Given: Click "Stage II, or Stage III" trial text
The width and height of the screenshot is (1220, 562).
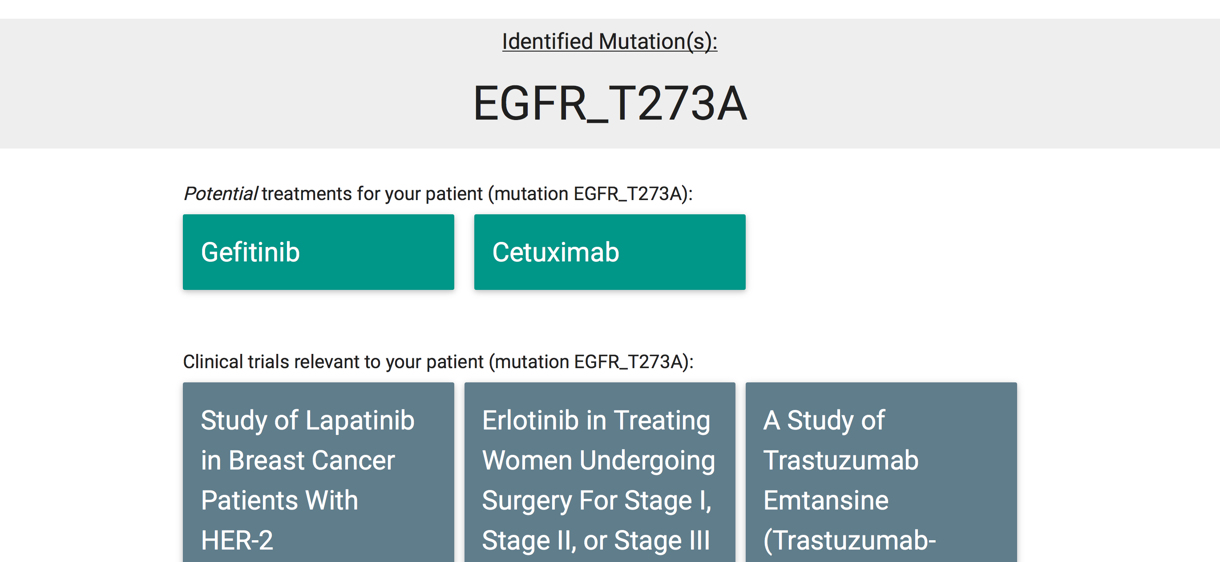Looking at the screenshot, I should pyautogui.click(x=596, y=540).
